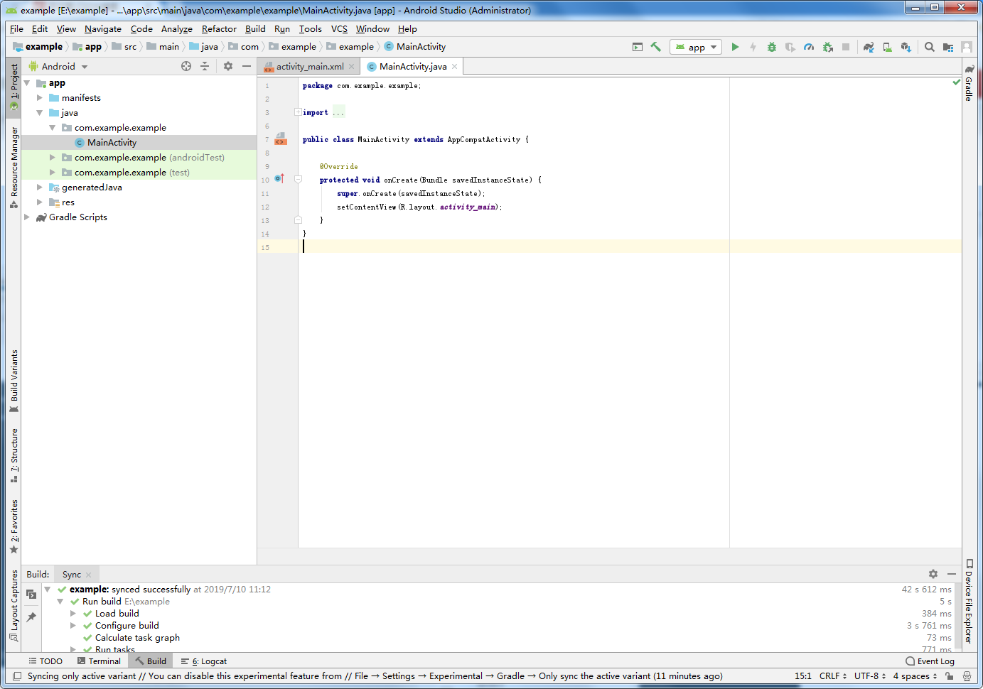Open the Terminal tool window

[x=99, y=661]
